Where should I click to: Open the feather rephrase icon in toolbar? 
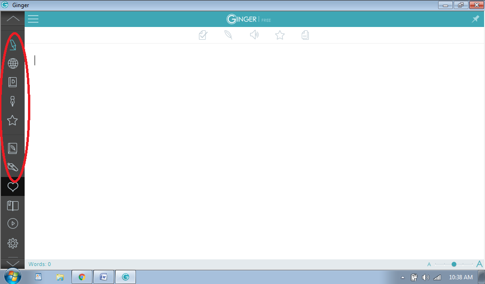(x=228, y=35)
